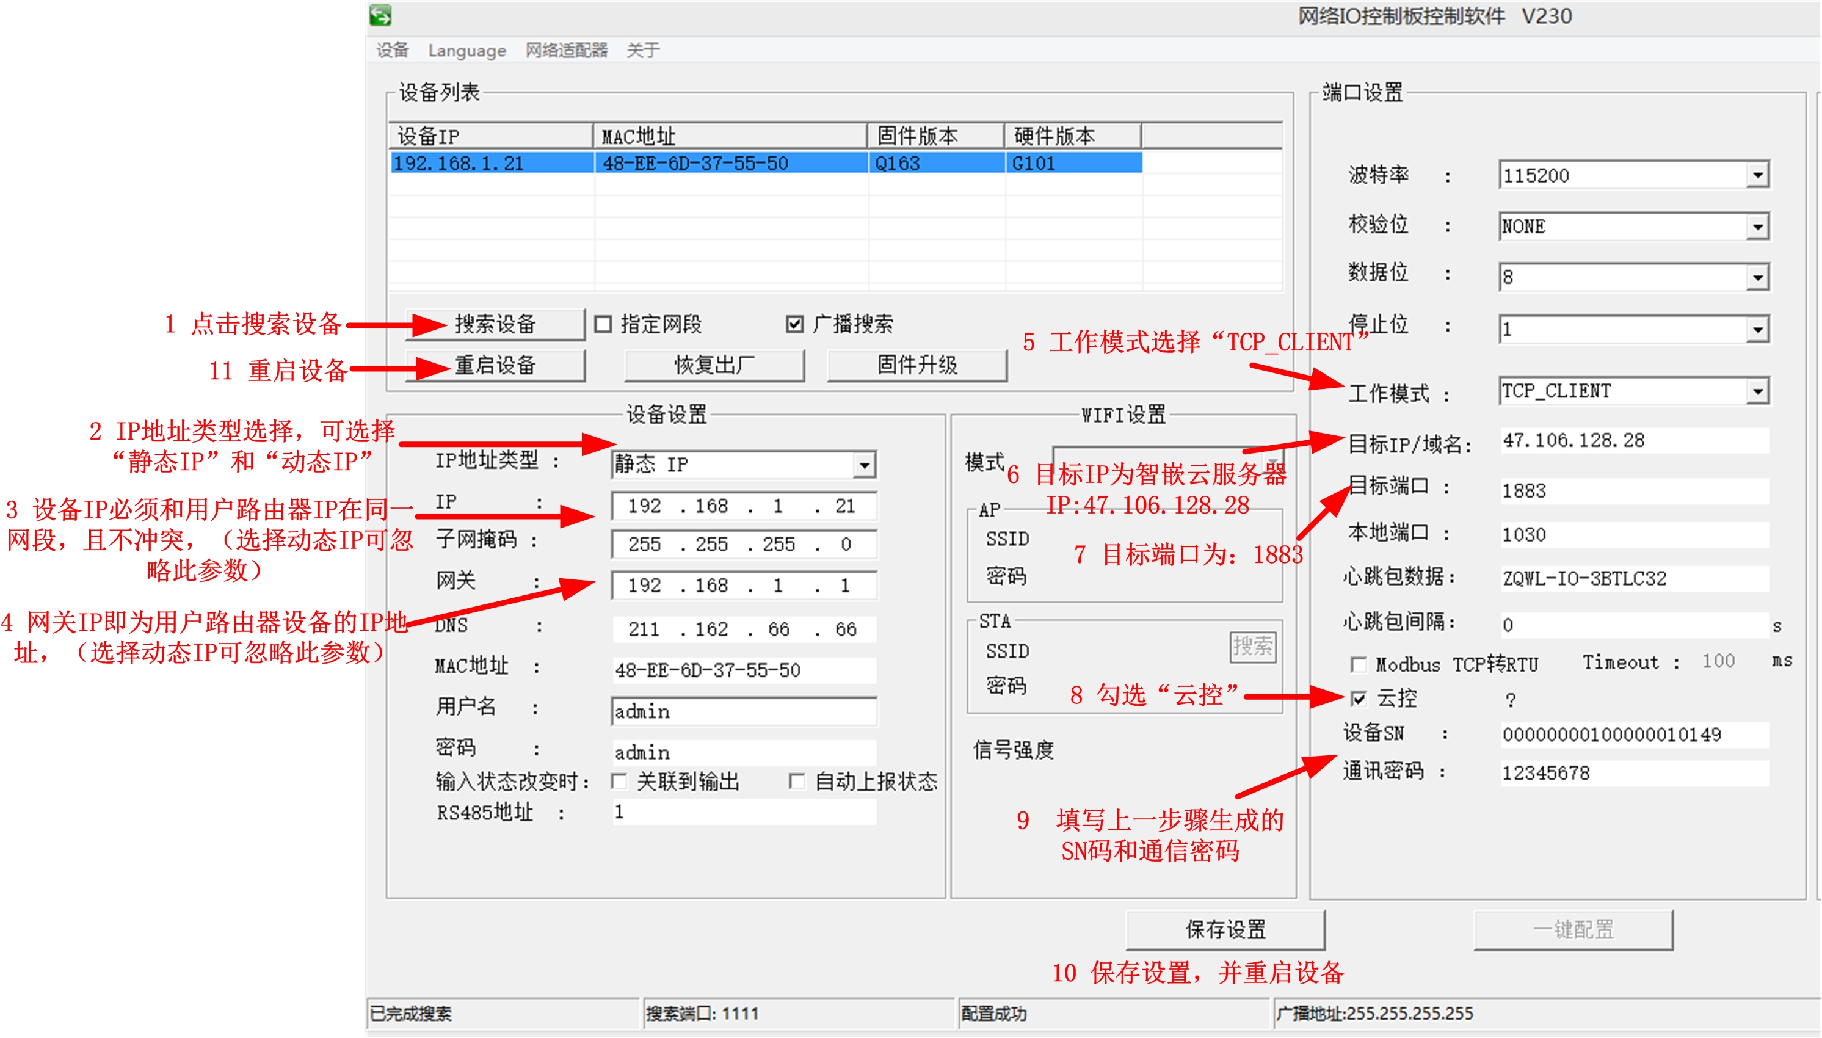Click the 搜索设备 button
1822x1038 pixels.
point(495,324)
